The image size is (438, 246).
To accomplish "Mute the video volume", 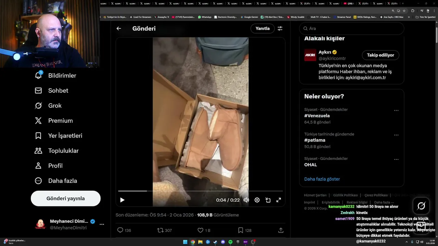I will [x=246, y=200].
